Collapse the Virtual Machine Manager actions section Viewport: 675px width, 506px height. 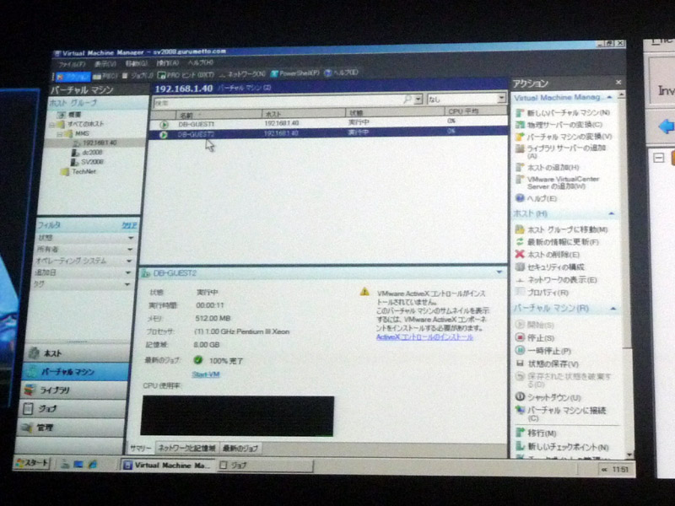click(609, 98)
